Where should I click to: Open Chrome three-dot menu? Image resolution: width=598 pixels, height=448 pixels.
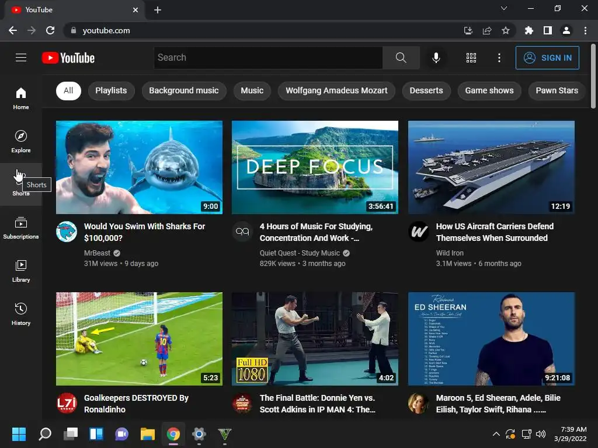585,30
